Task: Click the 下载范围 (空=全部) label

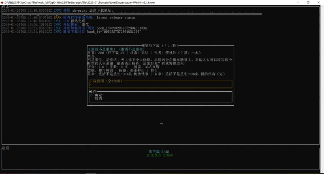Action: pos(106,81)
